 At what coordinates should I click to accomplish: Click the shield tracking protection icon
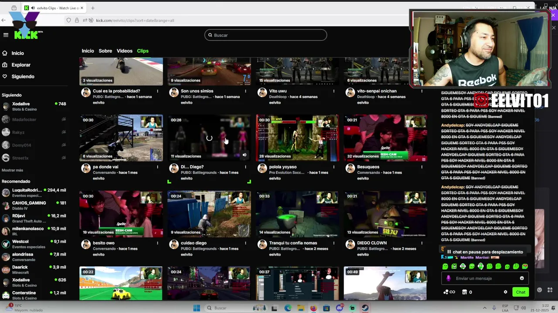click(68, 20)
